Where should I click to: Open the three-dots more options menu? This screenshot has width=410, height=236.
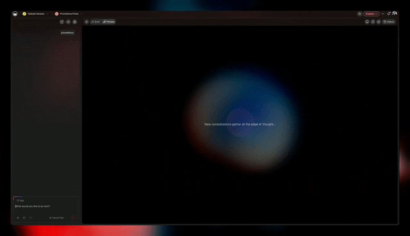(383, 14)
